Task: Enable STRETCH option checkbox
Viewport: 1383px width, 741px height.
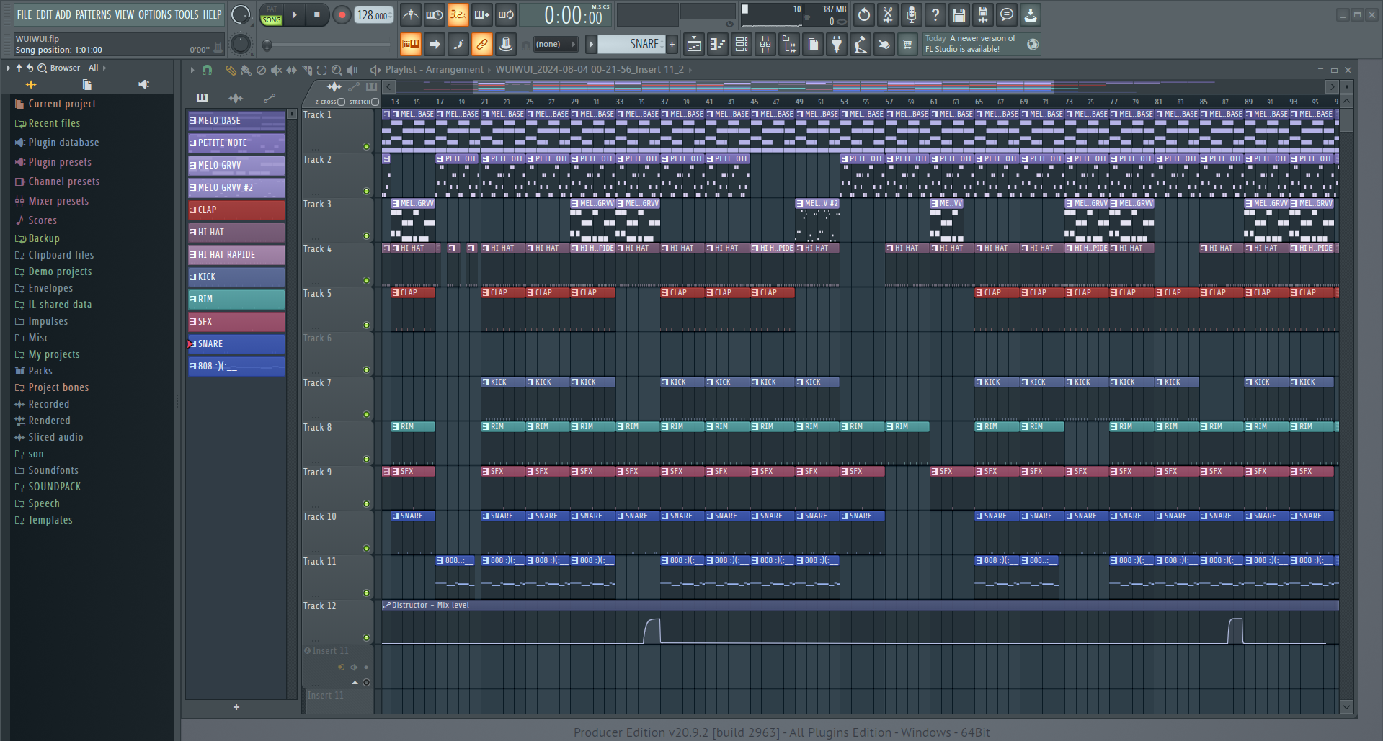Action: pyautogui.click(x=375, y=102)
